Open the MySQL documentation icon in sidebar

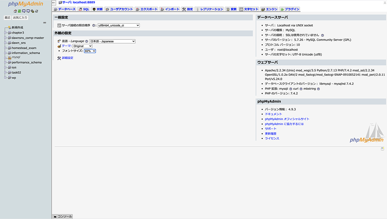28,11
